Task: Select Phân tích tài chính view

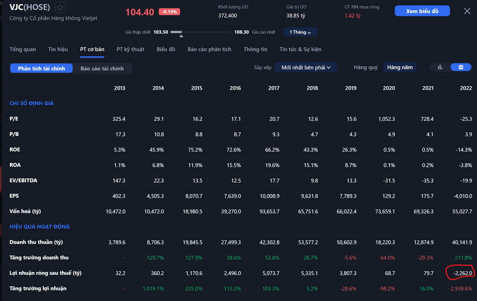Action: tap(41, 69)
